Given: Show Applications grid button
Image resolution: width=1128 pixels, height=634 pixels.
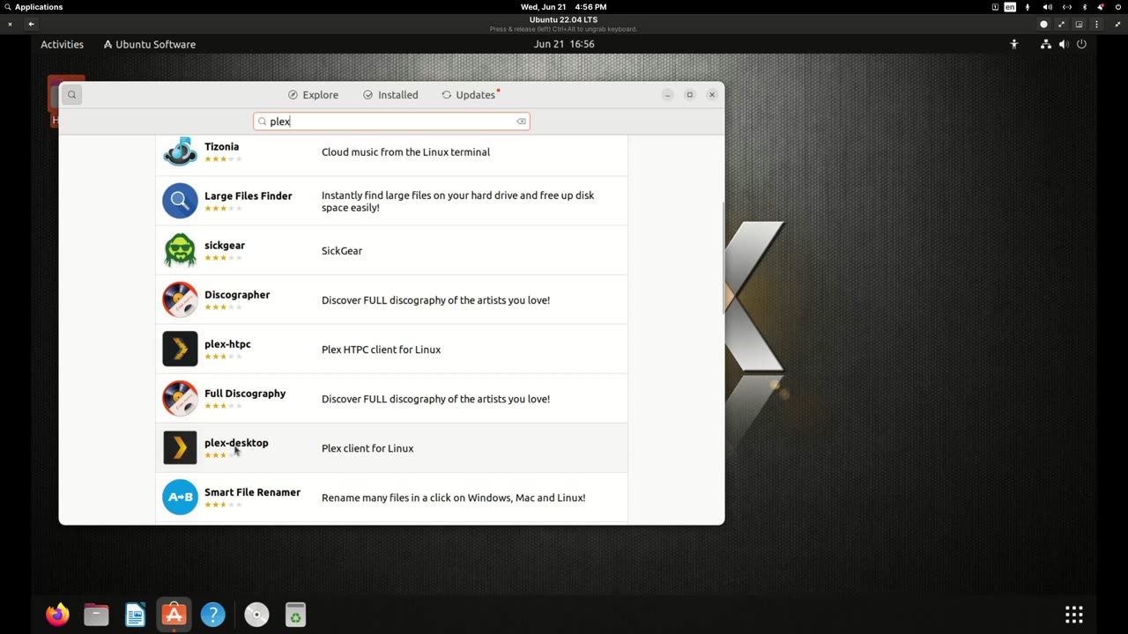Looking at the screenshot, I should click(1073, 614).
